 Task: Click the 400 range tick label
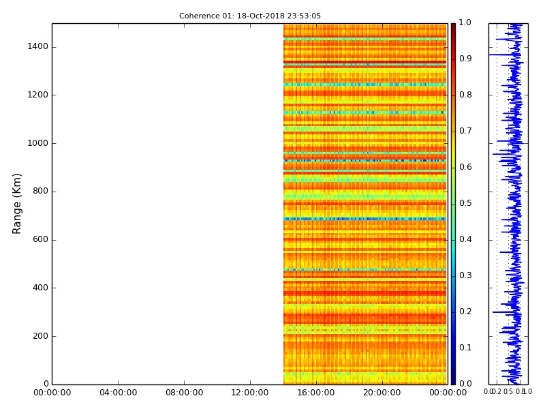40,288
